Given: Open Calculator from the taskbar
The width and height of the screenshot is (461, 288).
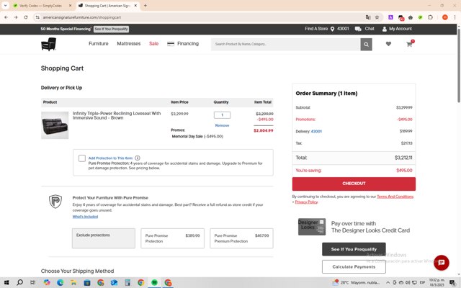Looking at the screenshot, I should (x=127, y=283).
